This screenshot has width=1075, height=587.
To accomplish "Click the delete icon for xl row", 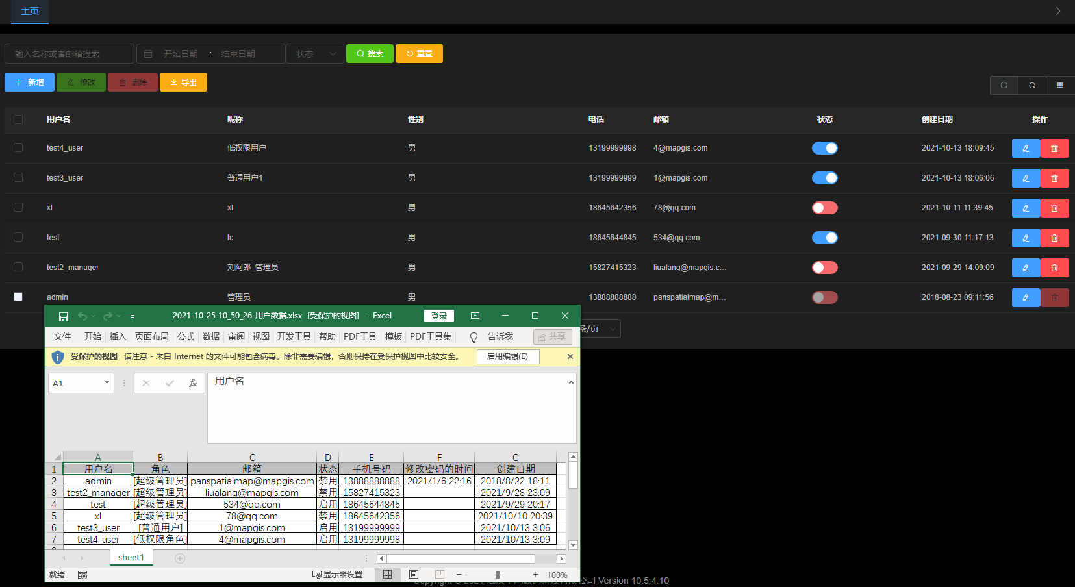I will pyautogui.click(x=1054, y=208).
